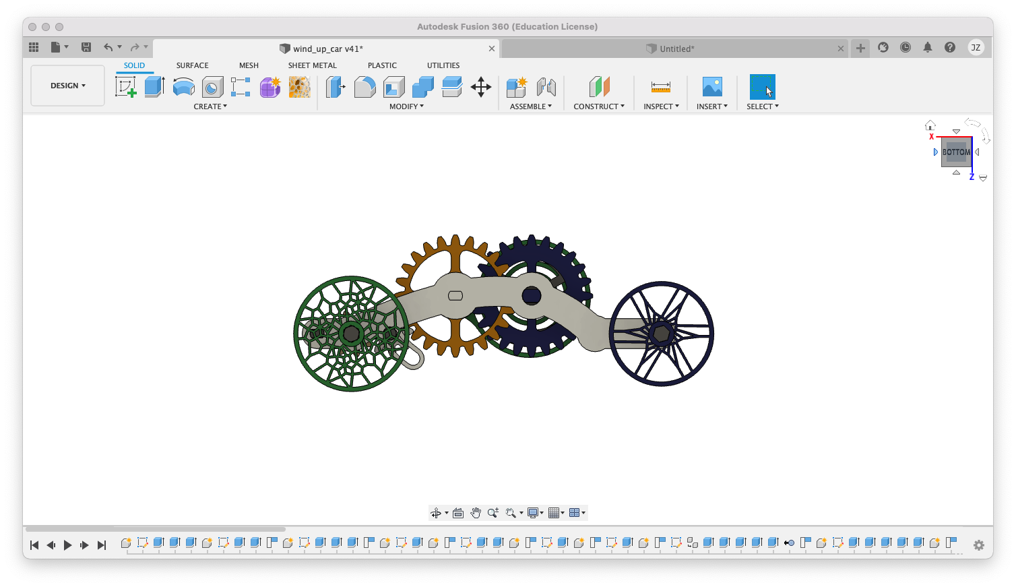
Task: Go to the ViewCube home view
Action: (x=930, y=125)
